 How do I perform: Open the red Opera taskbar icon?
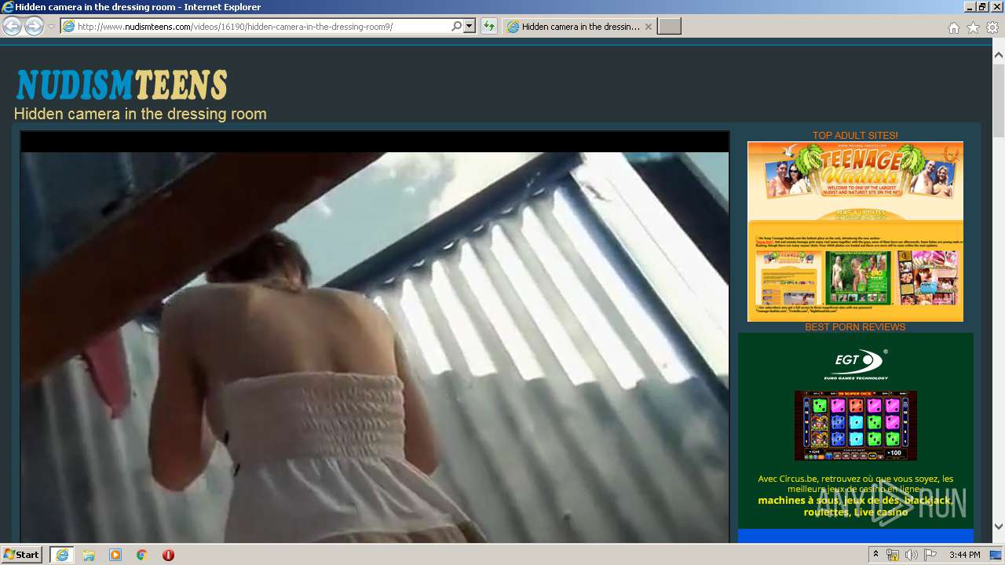(168, 555)
